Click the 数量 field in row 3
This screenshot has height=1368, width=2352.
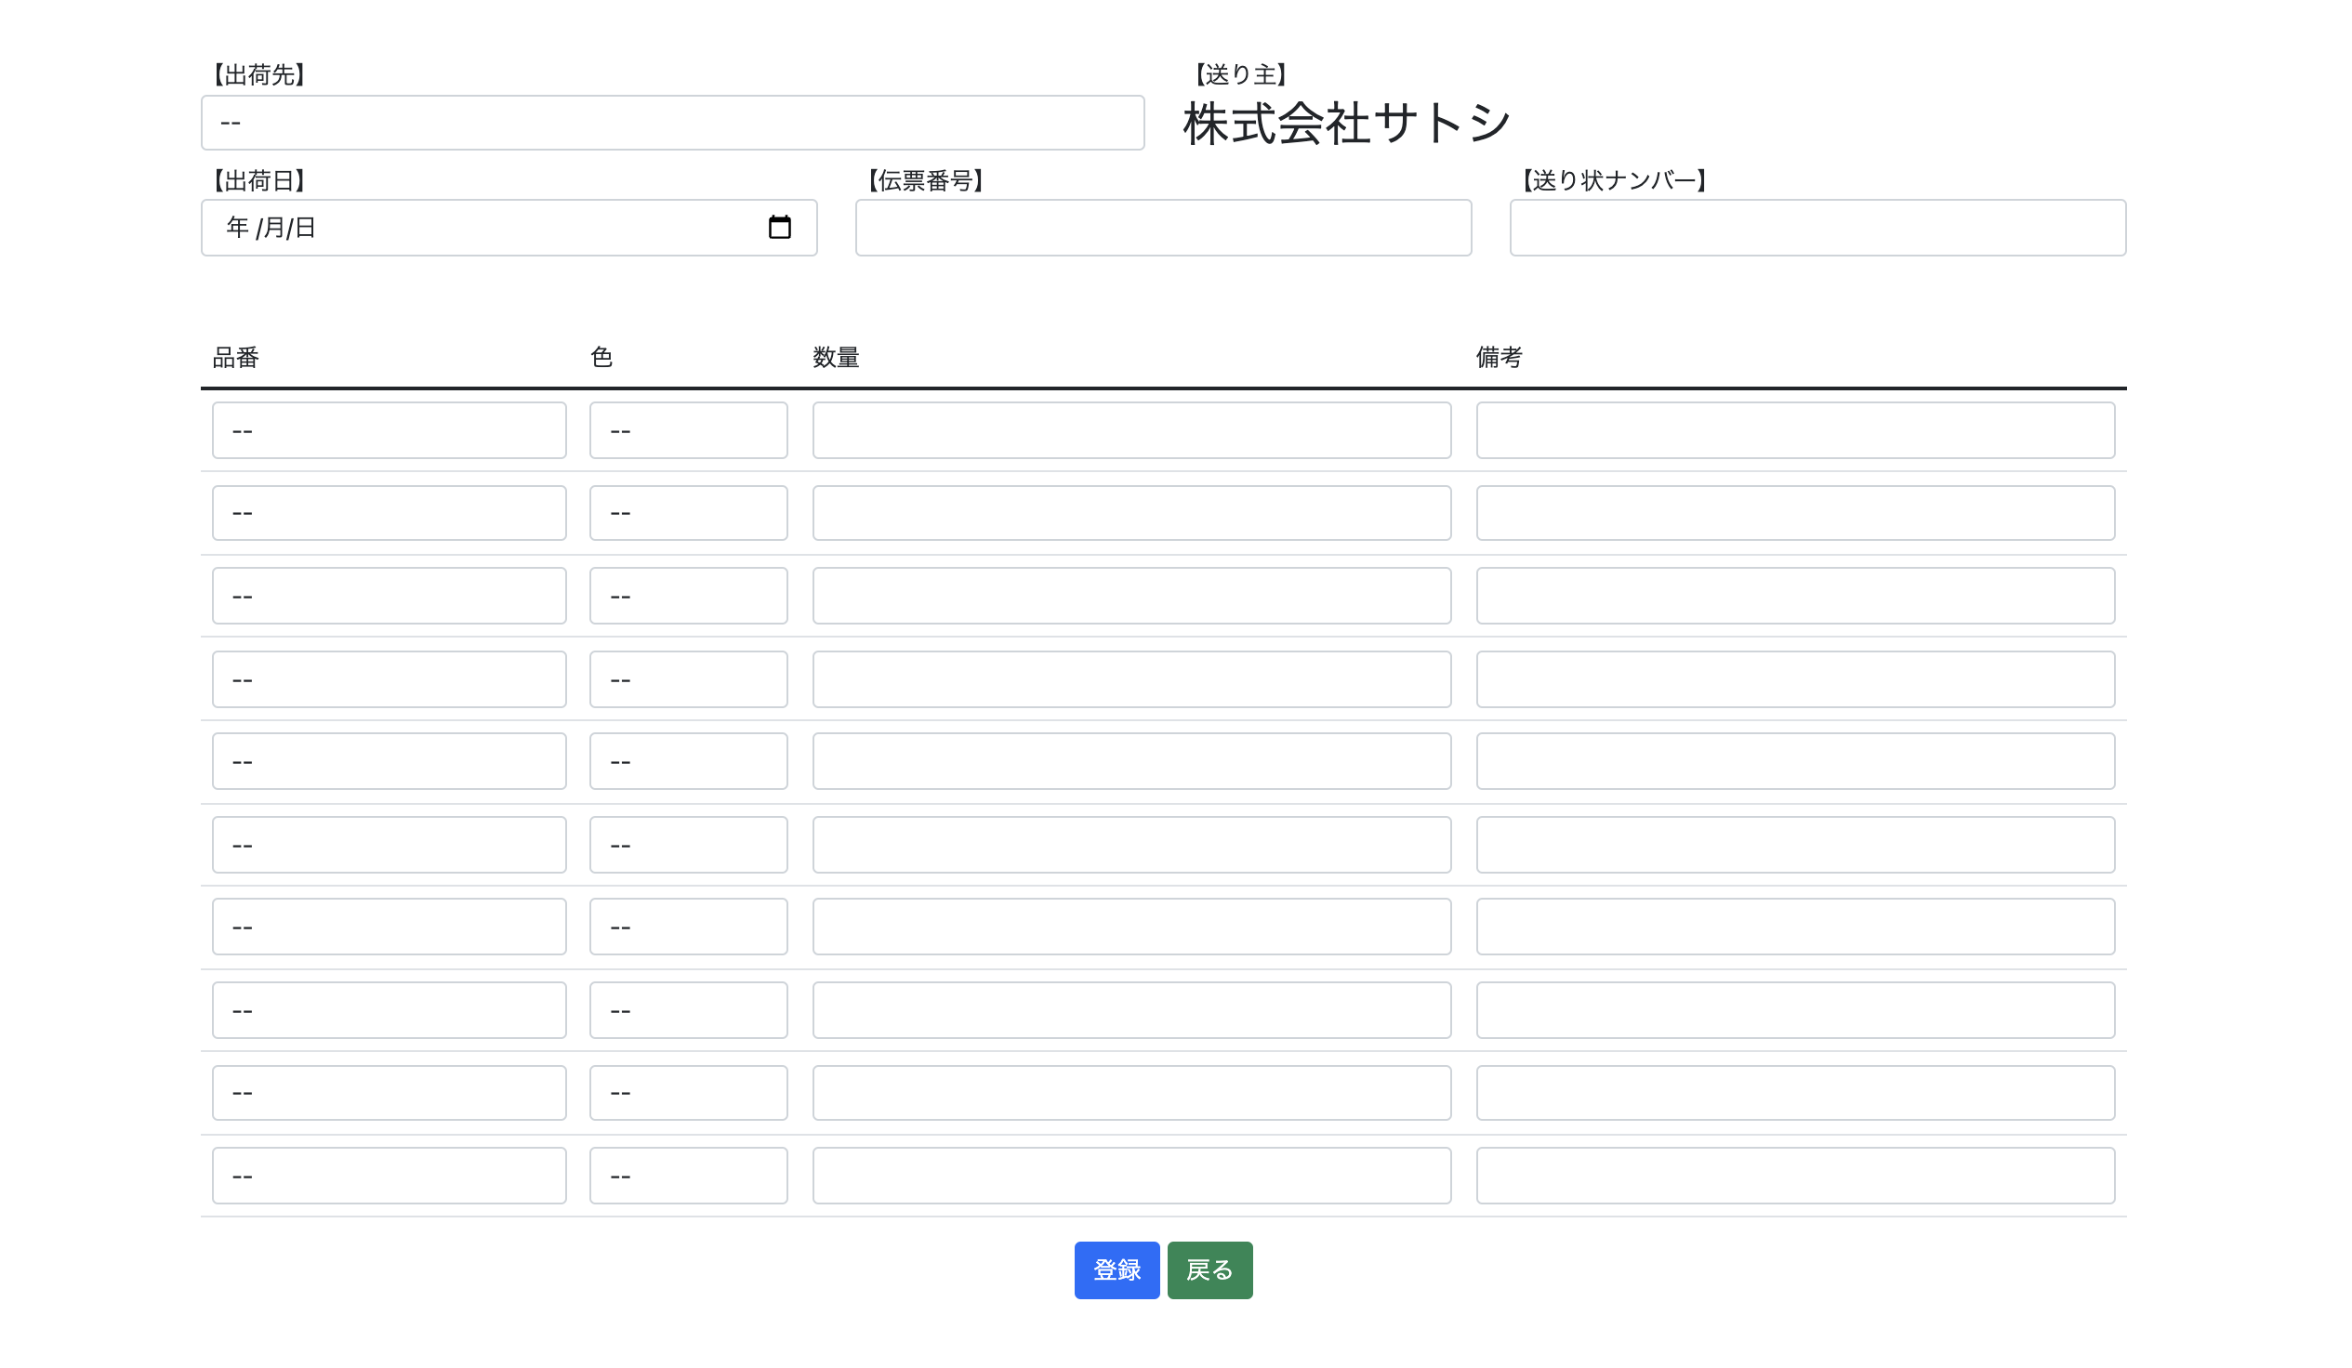(1131, 596)
